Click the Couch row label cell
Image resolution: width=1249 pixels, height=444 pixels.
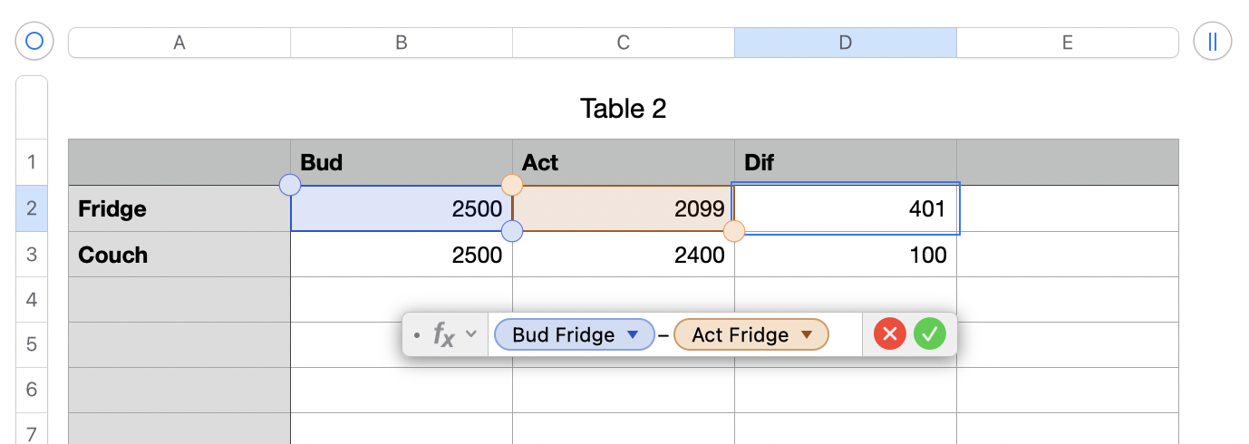pyautogui.click(x=179, y=255)
